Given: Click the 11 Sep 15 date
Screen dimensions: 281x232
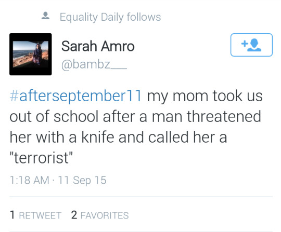Looking at the screenshot, I should click(82, 180).
